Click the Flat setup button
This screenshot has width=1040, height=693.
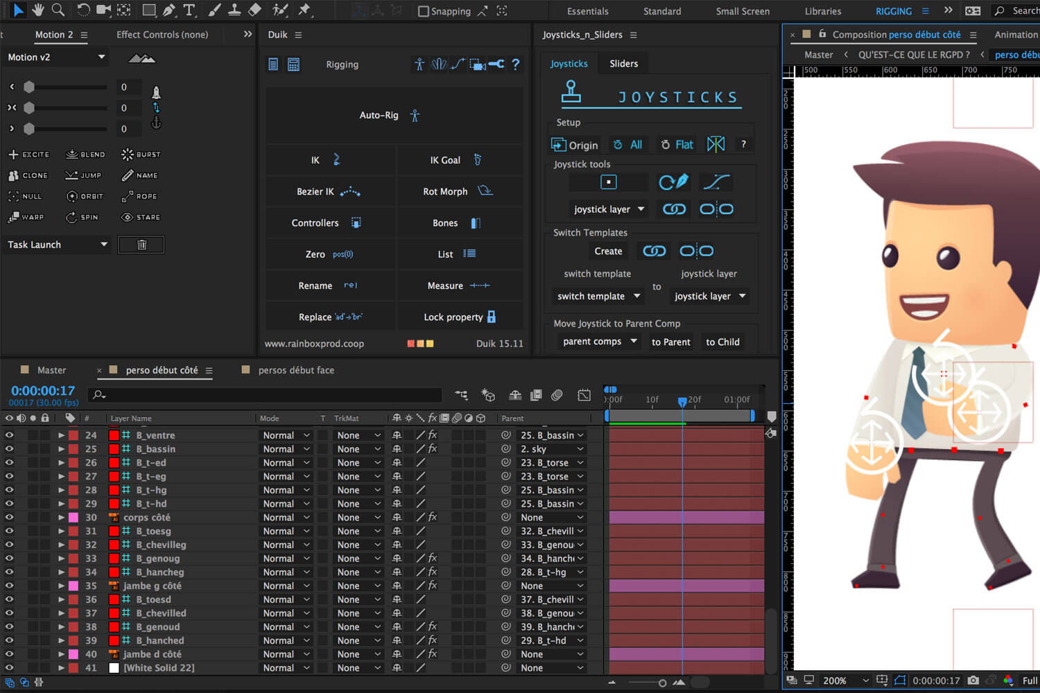(x=677, y=144)
